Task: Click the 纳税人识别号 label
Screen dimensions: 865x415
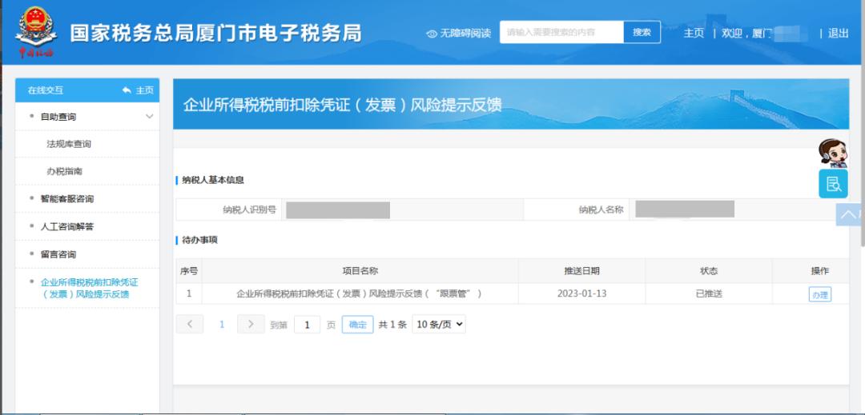Action: (249, 209)
